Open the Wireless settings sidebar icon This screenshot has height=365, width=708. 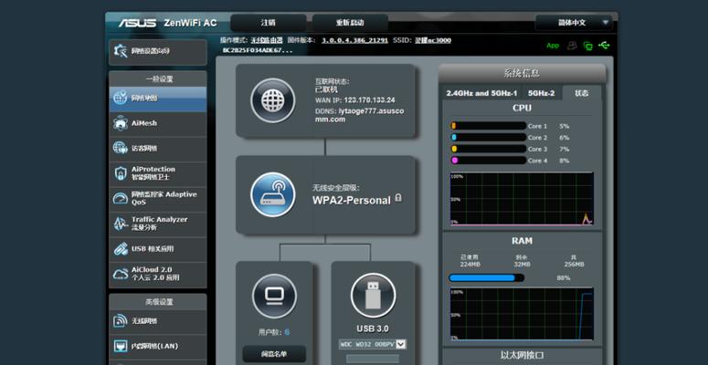pos(121,321)
